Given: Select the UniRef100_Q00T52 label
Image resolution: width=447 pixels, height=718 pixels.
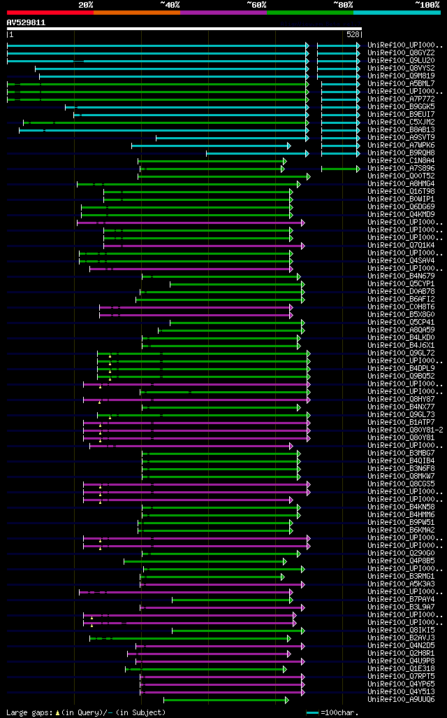Looking at the screenshot, I should pos(402,176).
